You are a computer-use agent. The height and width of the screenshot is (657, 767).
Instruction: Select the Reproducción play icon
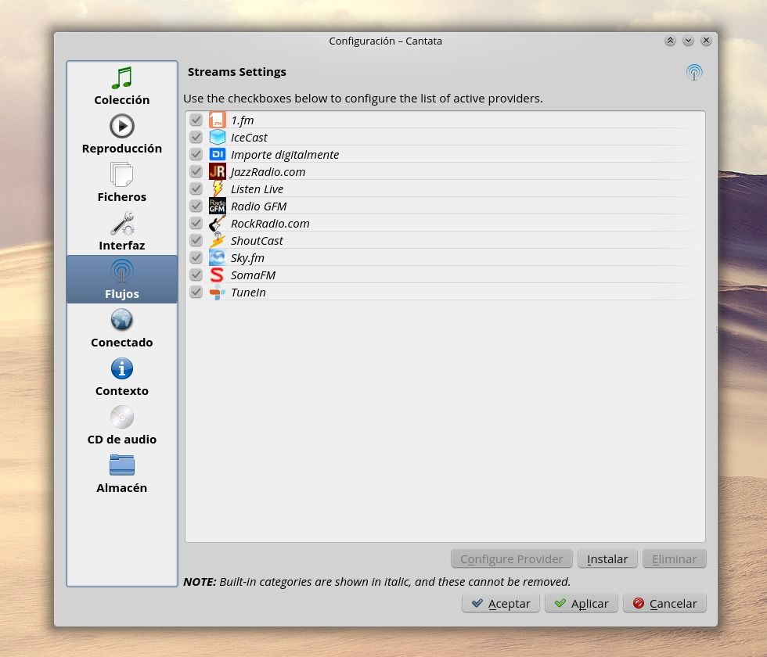pos(121,127)
